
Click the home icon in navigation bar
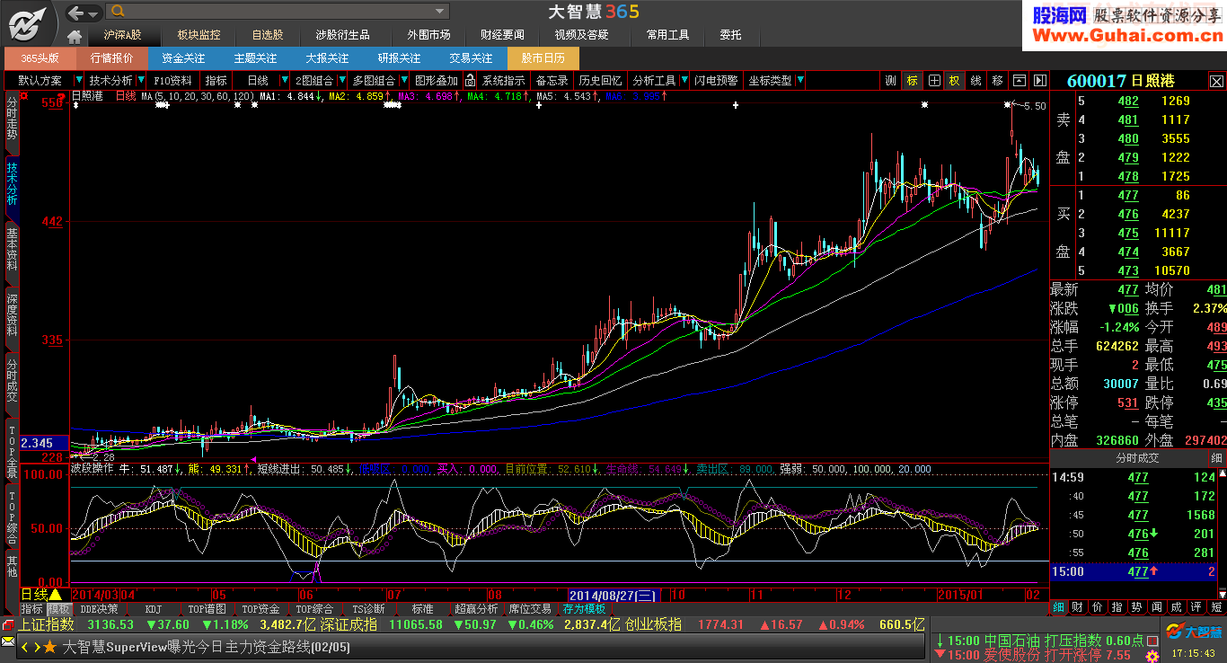tap(75, 36)
